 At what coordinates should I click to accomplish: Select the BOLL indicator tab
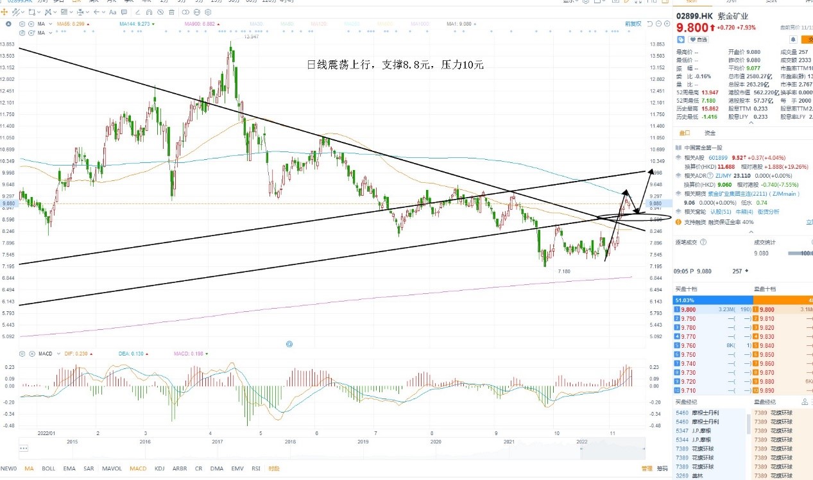click(x=48, y=468)
